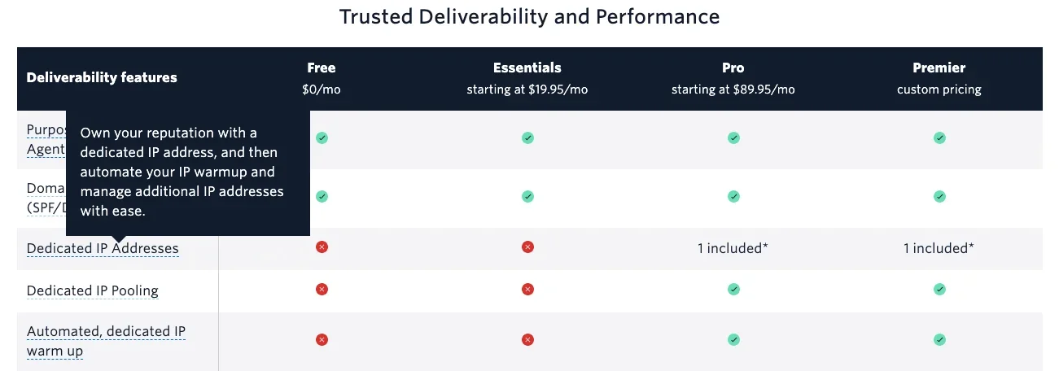The height and width of the screenshot is (371, 1059).
Task: Select the Essentials plan column header
Action: (x=527, y=78)
